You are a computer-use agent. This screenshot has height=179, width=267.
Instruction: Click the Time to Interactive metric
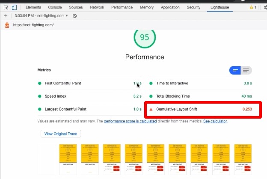200,83
